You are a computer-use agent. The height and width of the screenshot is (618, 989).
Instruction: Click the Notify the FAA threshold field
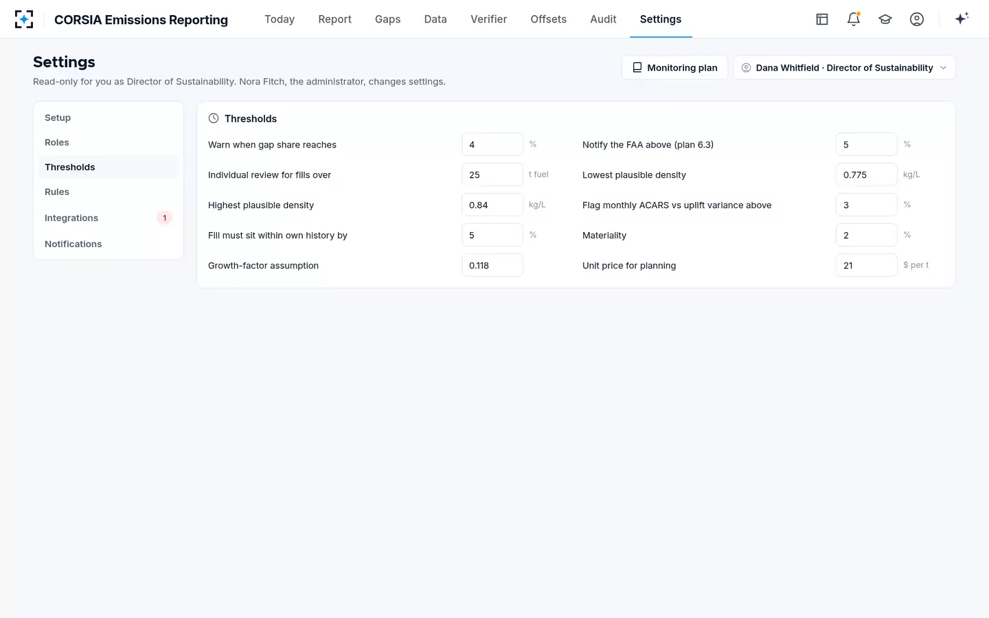(x=867, y=144)
